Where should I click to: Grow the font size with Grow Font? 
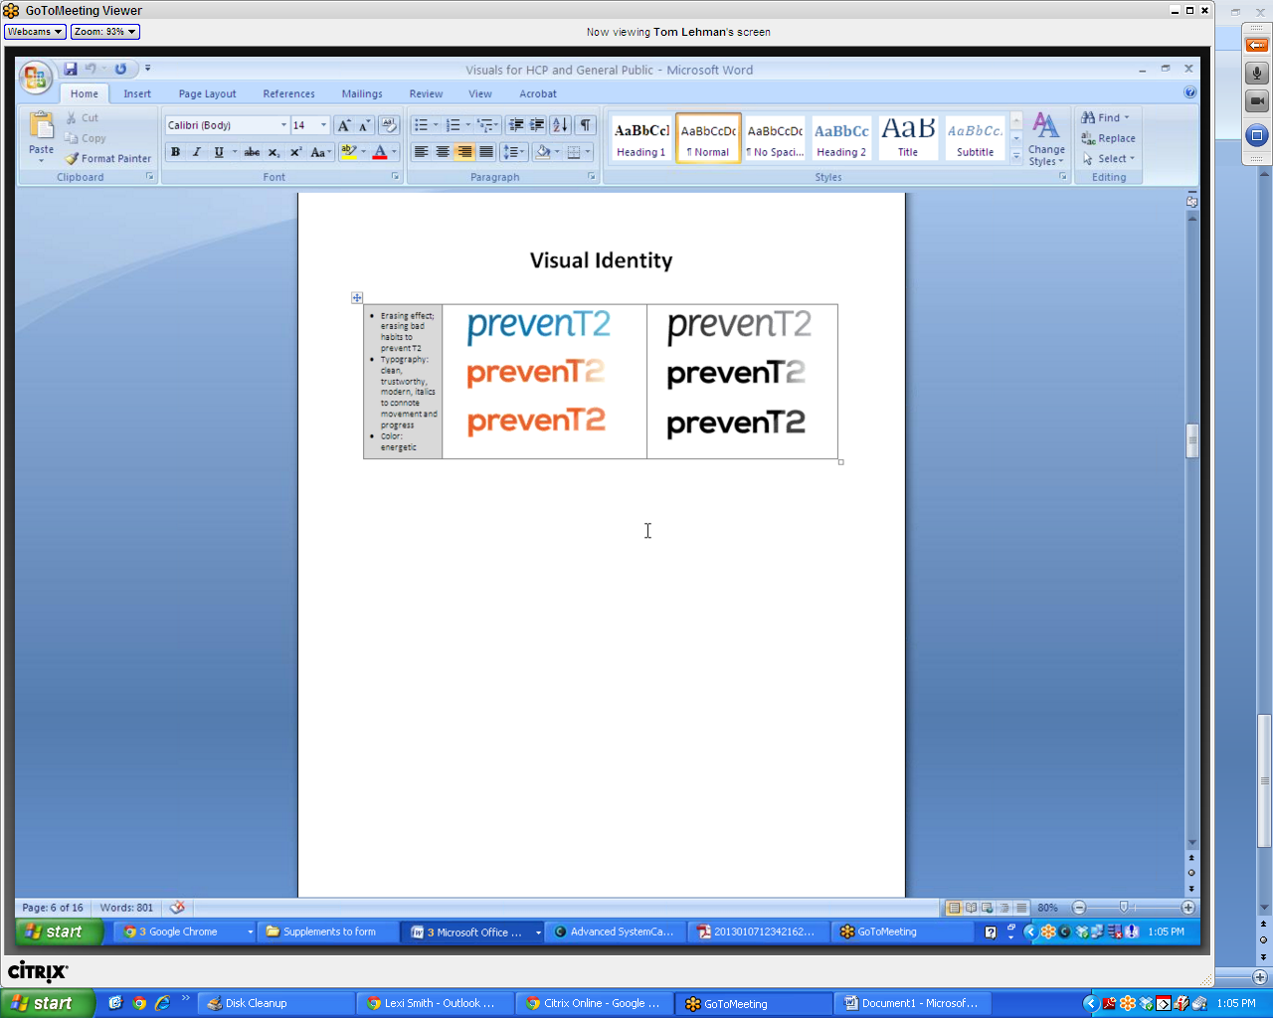point(343,125)
